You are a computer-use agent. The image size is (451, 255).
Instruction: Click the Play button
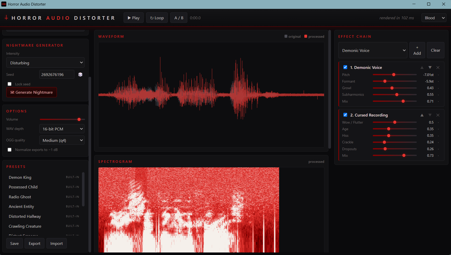click(133, 18)
